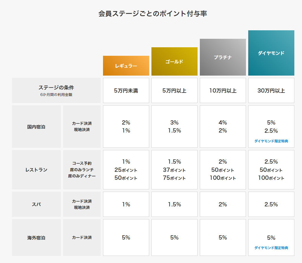The image size is (302, 263).
Task: Select the teal ダイヤモンド stage header
Action: pos(271,53)
